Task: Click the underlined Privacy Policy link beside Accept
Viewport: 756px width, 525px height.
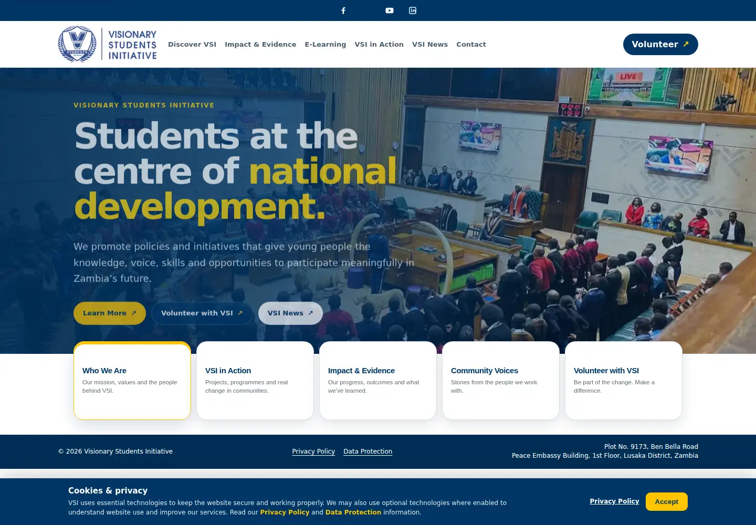Action: (x=614, y=501)
